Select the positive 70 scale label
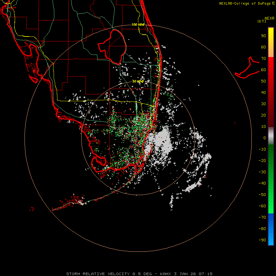The height and width of the screenshot is (276, 276). 263,59
